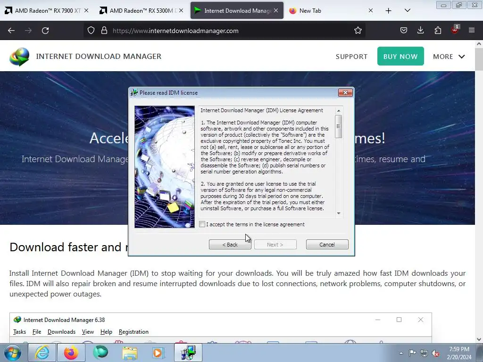
Task: Click the File menu in IDM preview
Action: pyautogui.click(x=37, y=332)
